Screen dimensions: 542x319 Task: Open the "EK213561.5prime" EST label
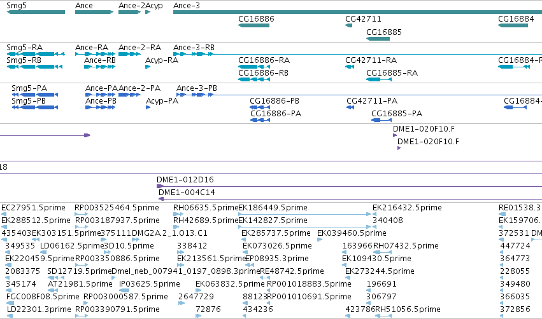(x=211, y=259)
